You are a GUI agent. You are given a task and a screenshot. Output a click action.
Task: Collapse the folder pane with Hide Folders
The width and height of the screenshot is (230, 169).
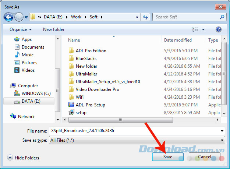[23, 158]
